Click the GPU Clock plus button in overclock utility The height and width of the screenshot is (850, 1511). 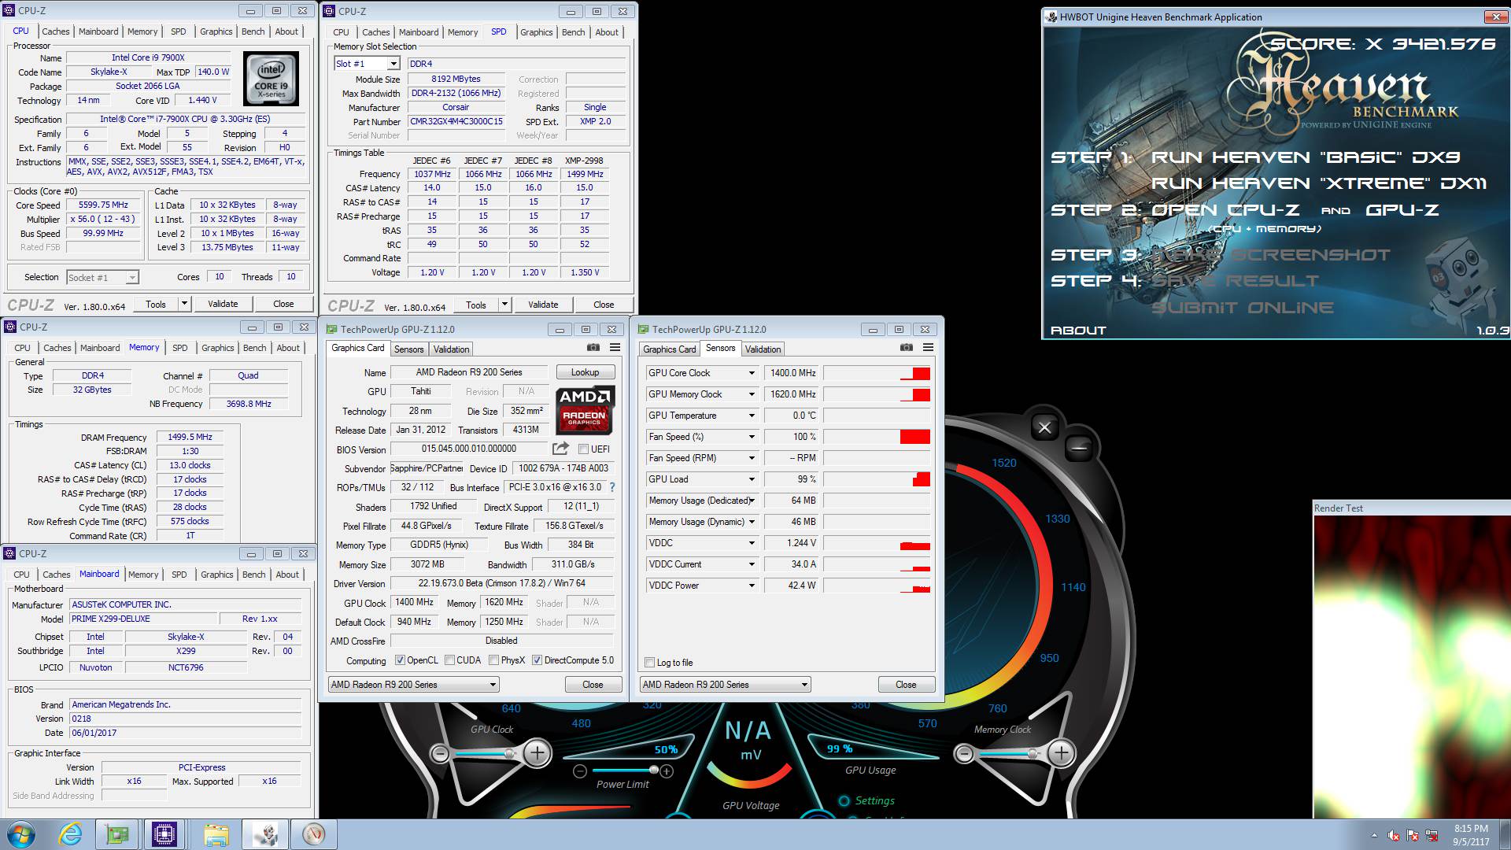pyautogui.click(x=538, y=753)
